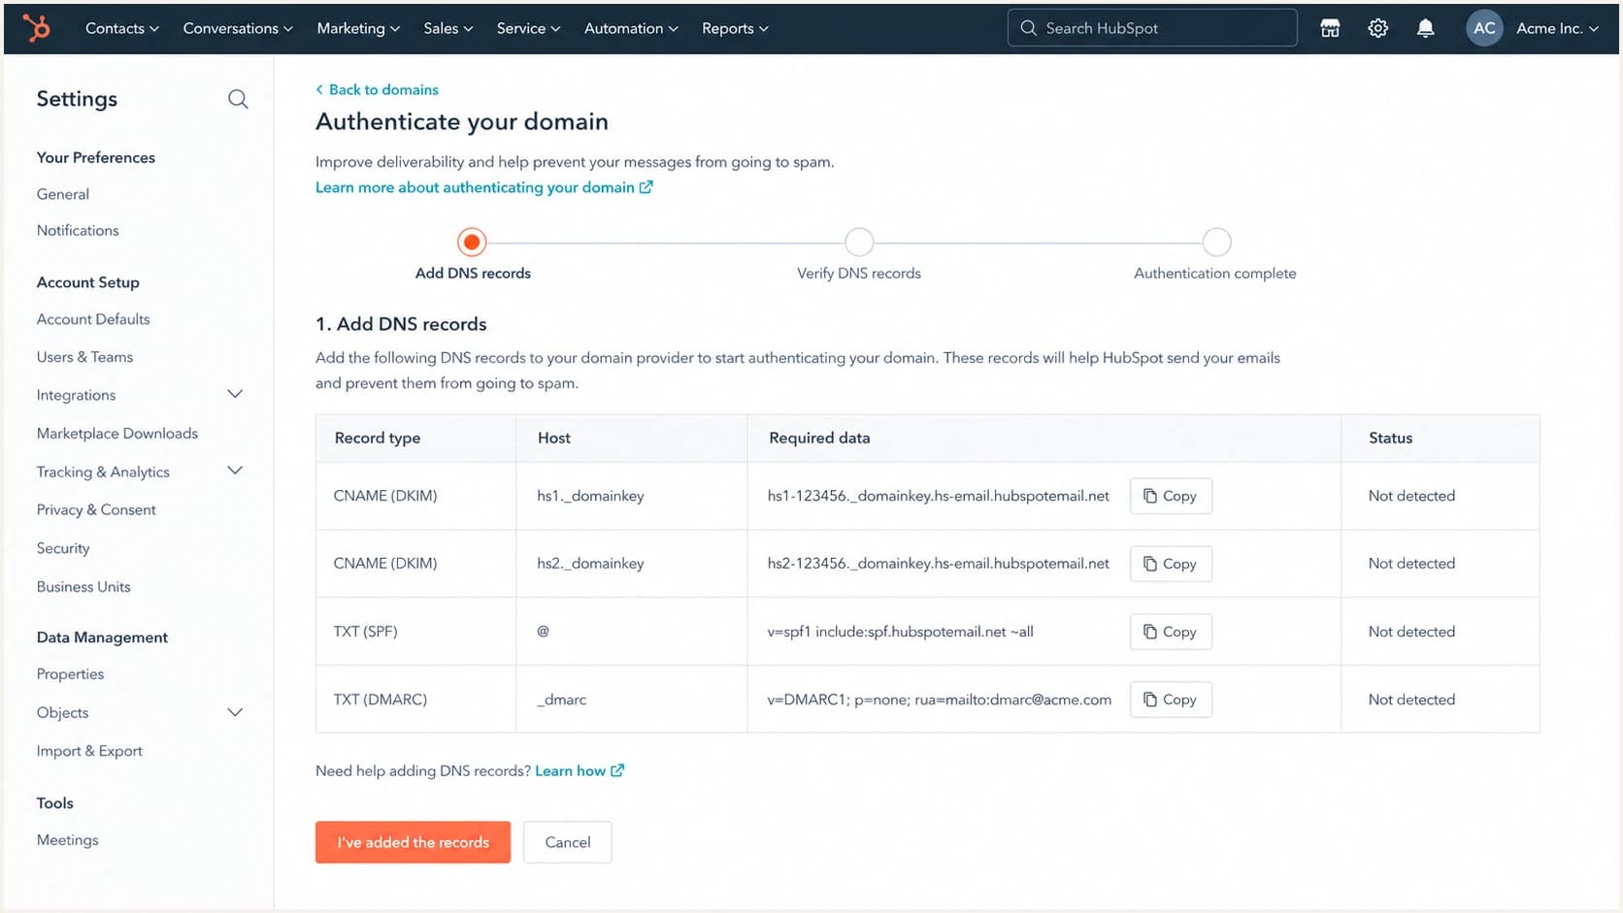Select the v=spf1 include required data text
Viewport: 1623px width, 913px height.
tap(900, 632)
